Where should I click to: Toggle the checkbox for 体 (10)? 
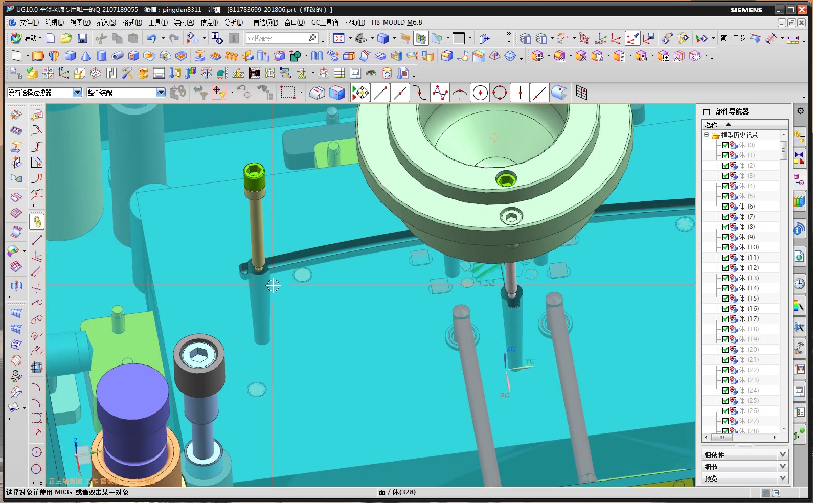(x=725, y=247)
